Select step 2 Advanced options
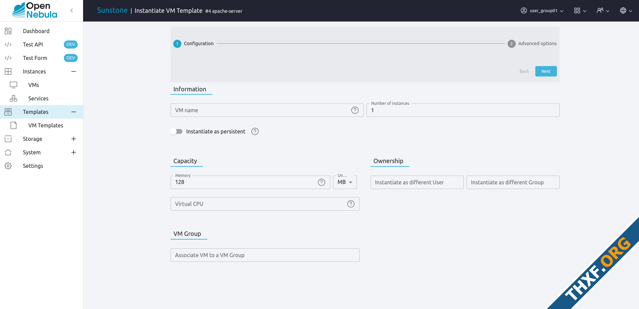This screenshot has width=639, height=309. (532, 43)
